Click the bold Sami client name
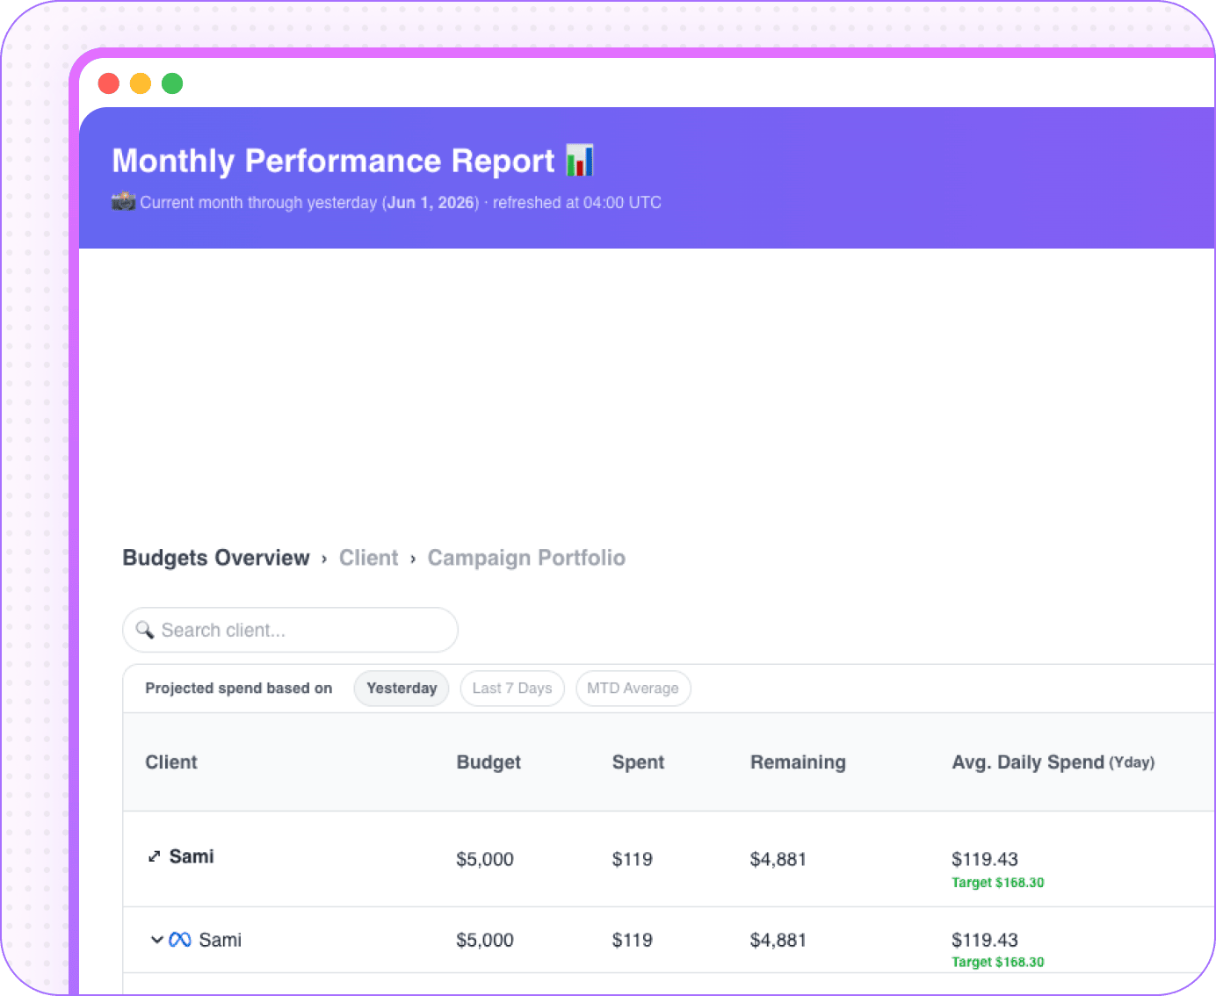The width and height of the screenshot is (1216, 996). 192,856
